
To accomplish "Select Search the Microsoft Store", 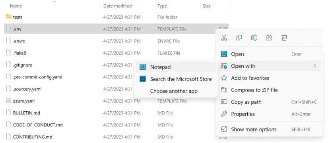I will pos(176,79).
